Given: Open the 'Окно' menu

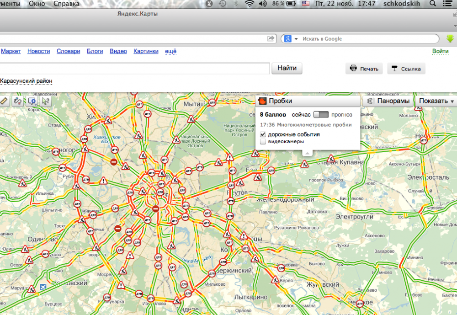Looking at the screenshot, I should (x=37, y=4).
